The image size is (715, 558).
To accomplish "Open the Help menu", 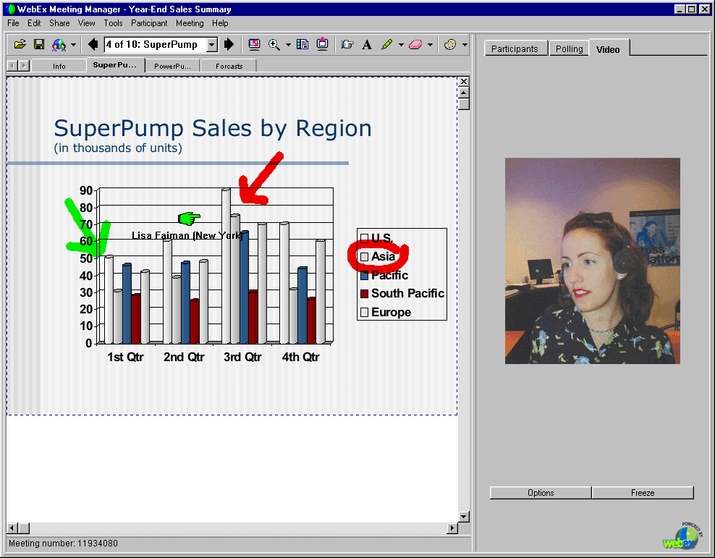I will (220, 23).
